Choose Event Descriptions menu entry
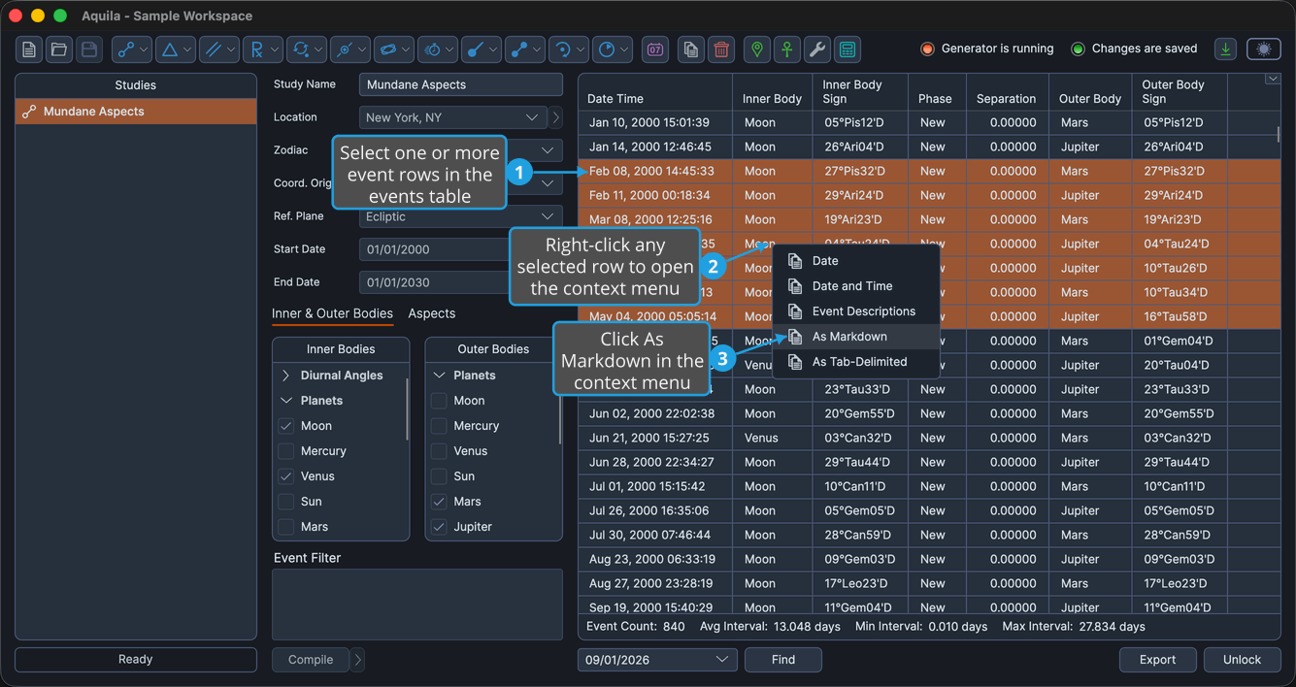 click(857, 311)
